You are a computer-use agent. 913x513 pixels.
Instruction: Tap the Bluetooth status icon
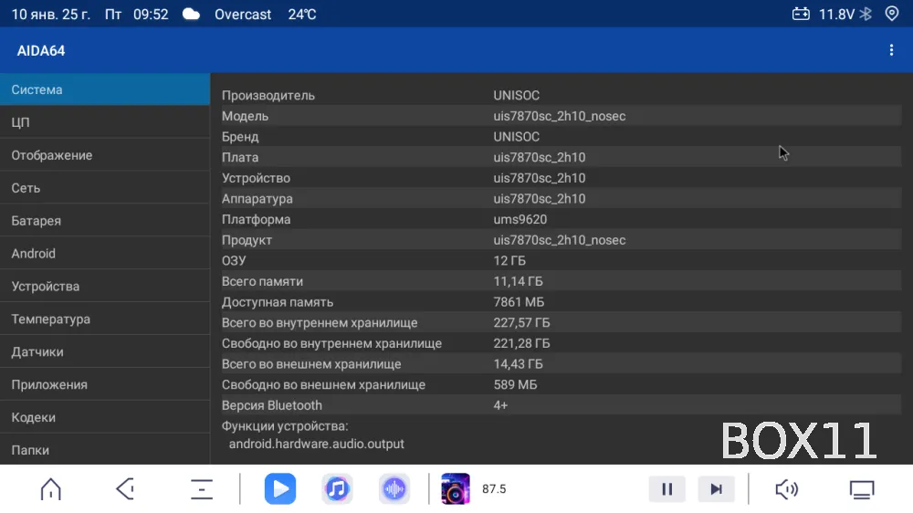click(x=866, y=14)
